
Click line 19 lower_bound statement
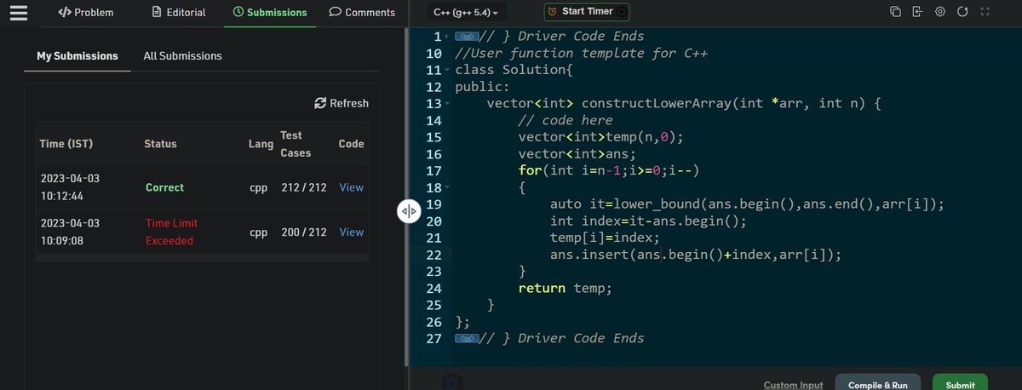point(747,204)
